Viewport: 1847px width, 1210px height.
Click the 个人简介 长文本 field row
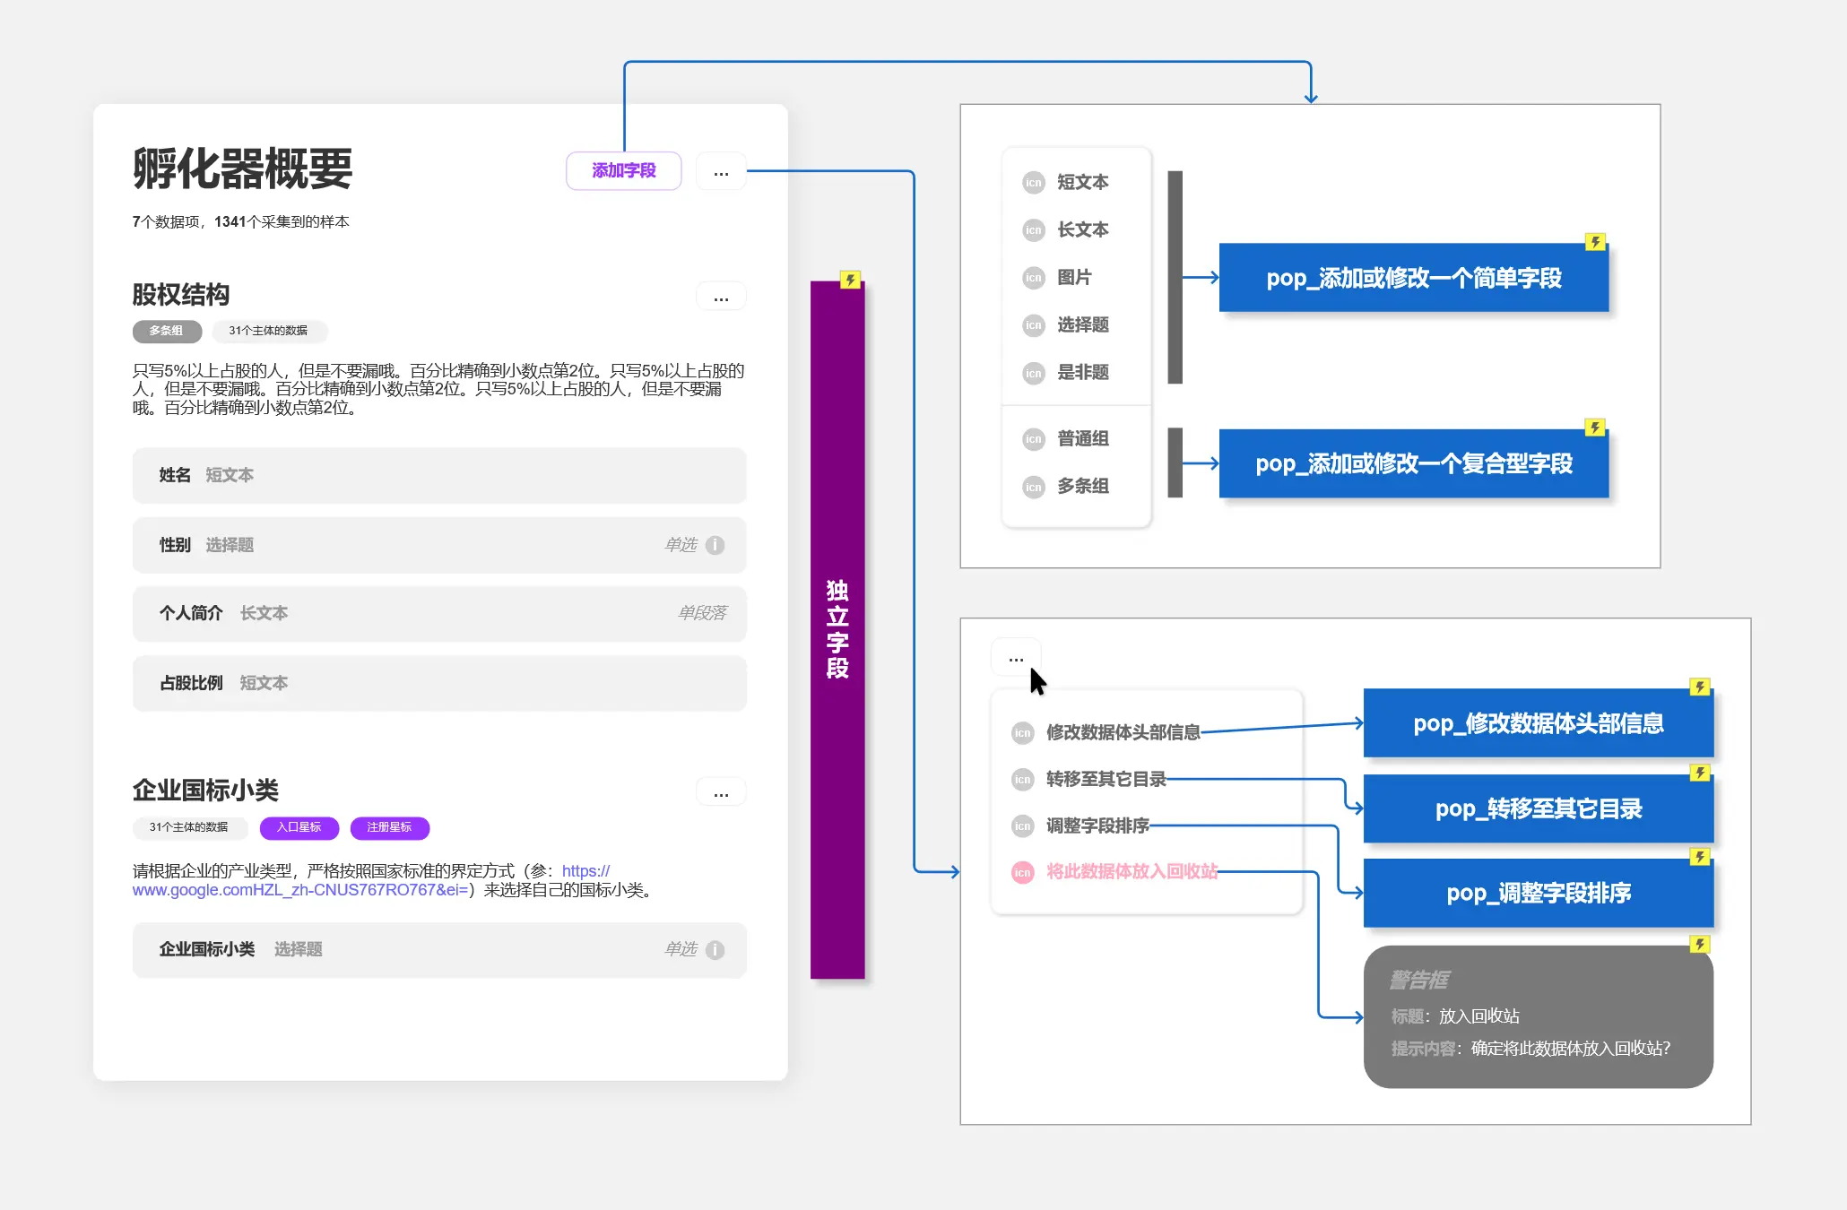point(439,614)
